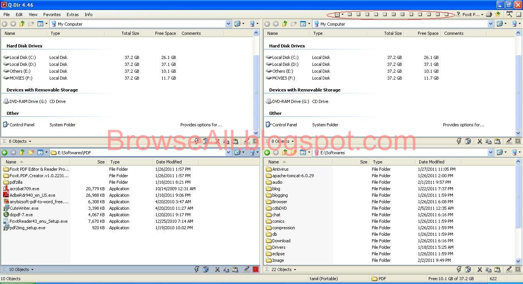
Task: Open the Edit menu
Action: point(19,15)
